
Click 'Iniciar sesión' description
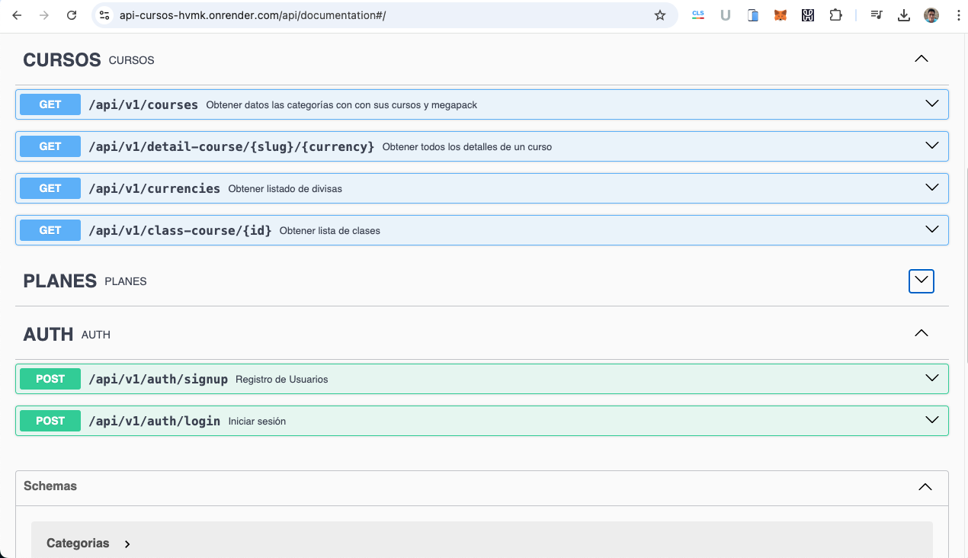258,421
